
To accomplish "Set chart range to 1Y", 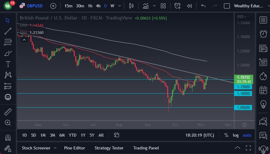I will tap(83, 135).
